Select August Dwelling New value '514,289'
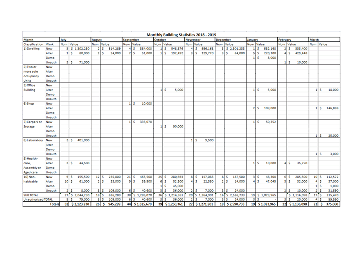The width and height of the screenshot is (363, 256). pyautogui.click(x=115, y=49)
